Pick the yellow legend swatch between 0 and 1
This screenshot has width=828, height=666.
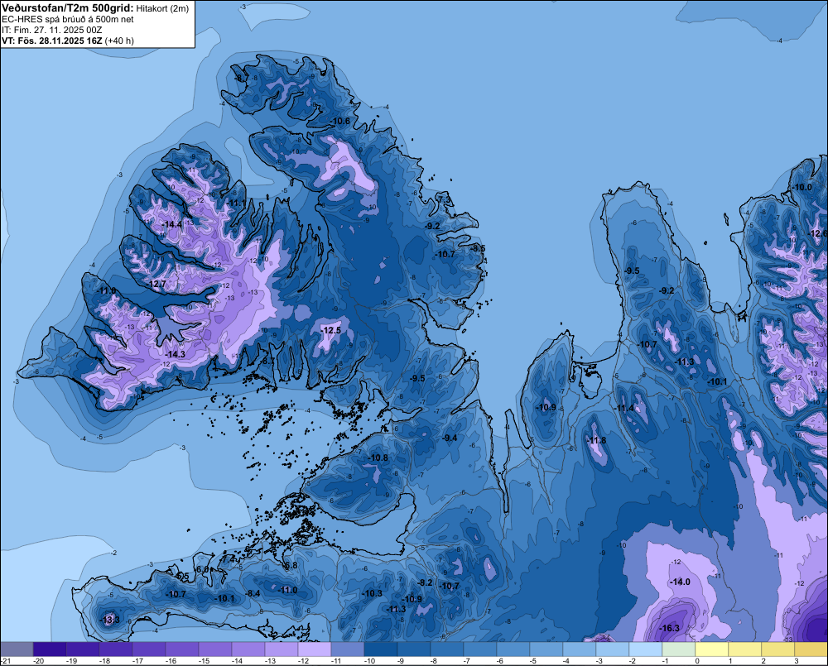(712, 649)
